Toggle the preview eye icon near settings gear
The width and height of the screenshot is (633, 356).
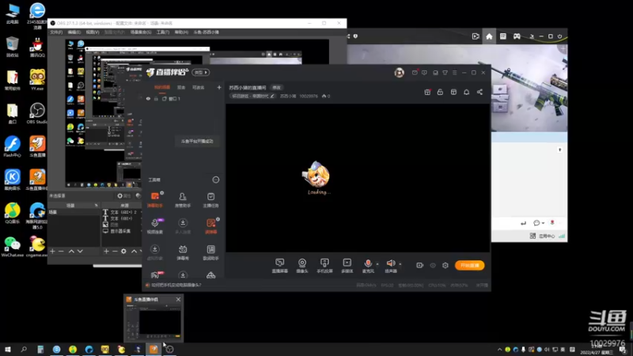point(433,265)
